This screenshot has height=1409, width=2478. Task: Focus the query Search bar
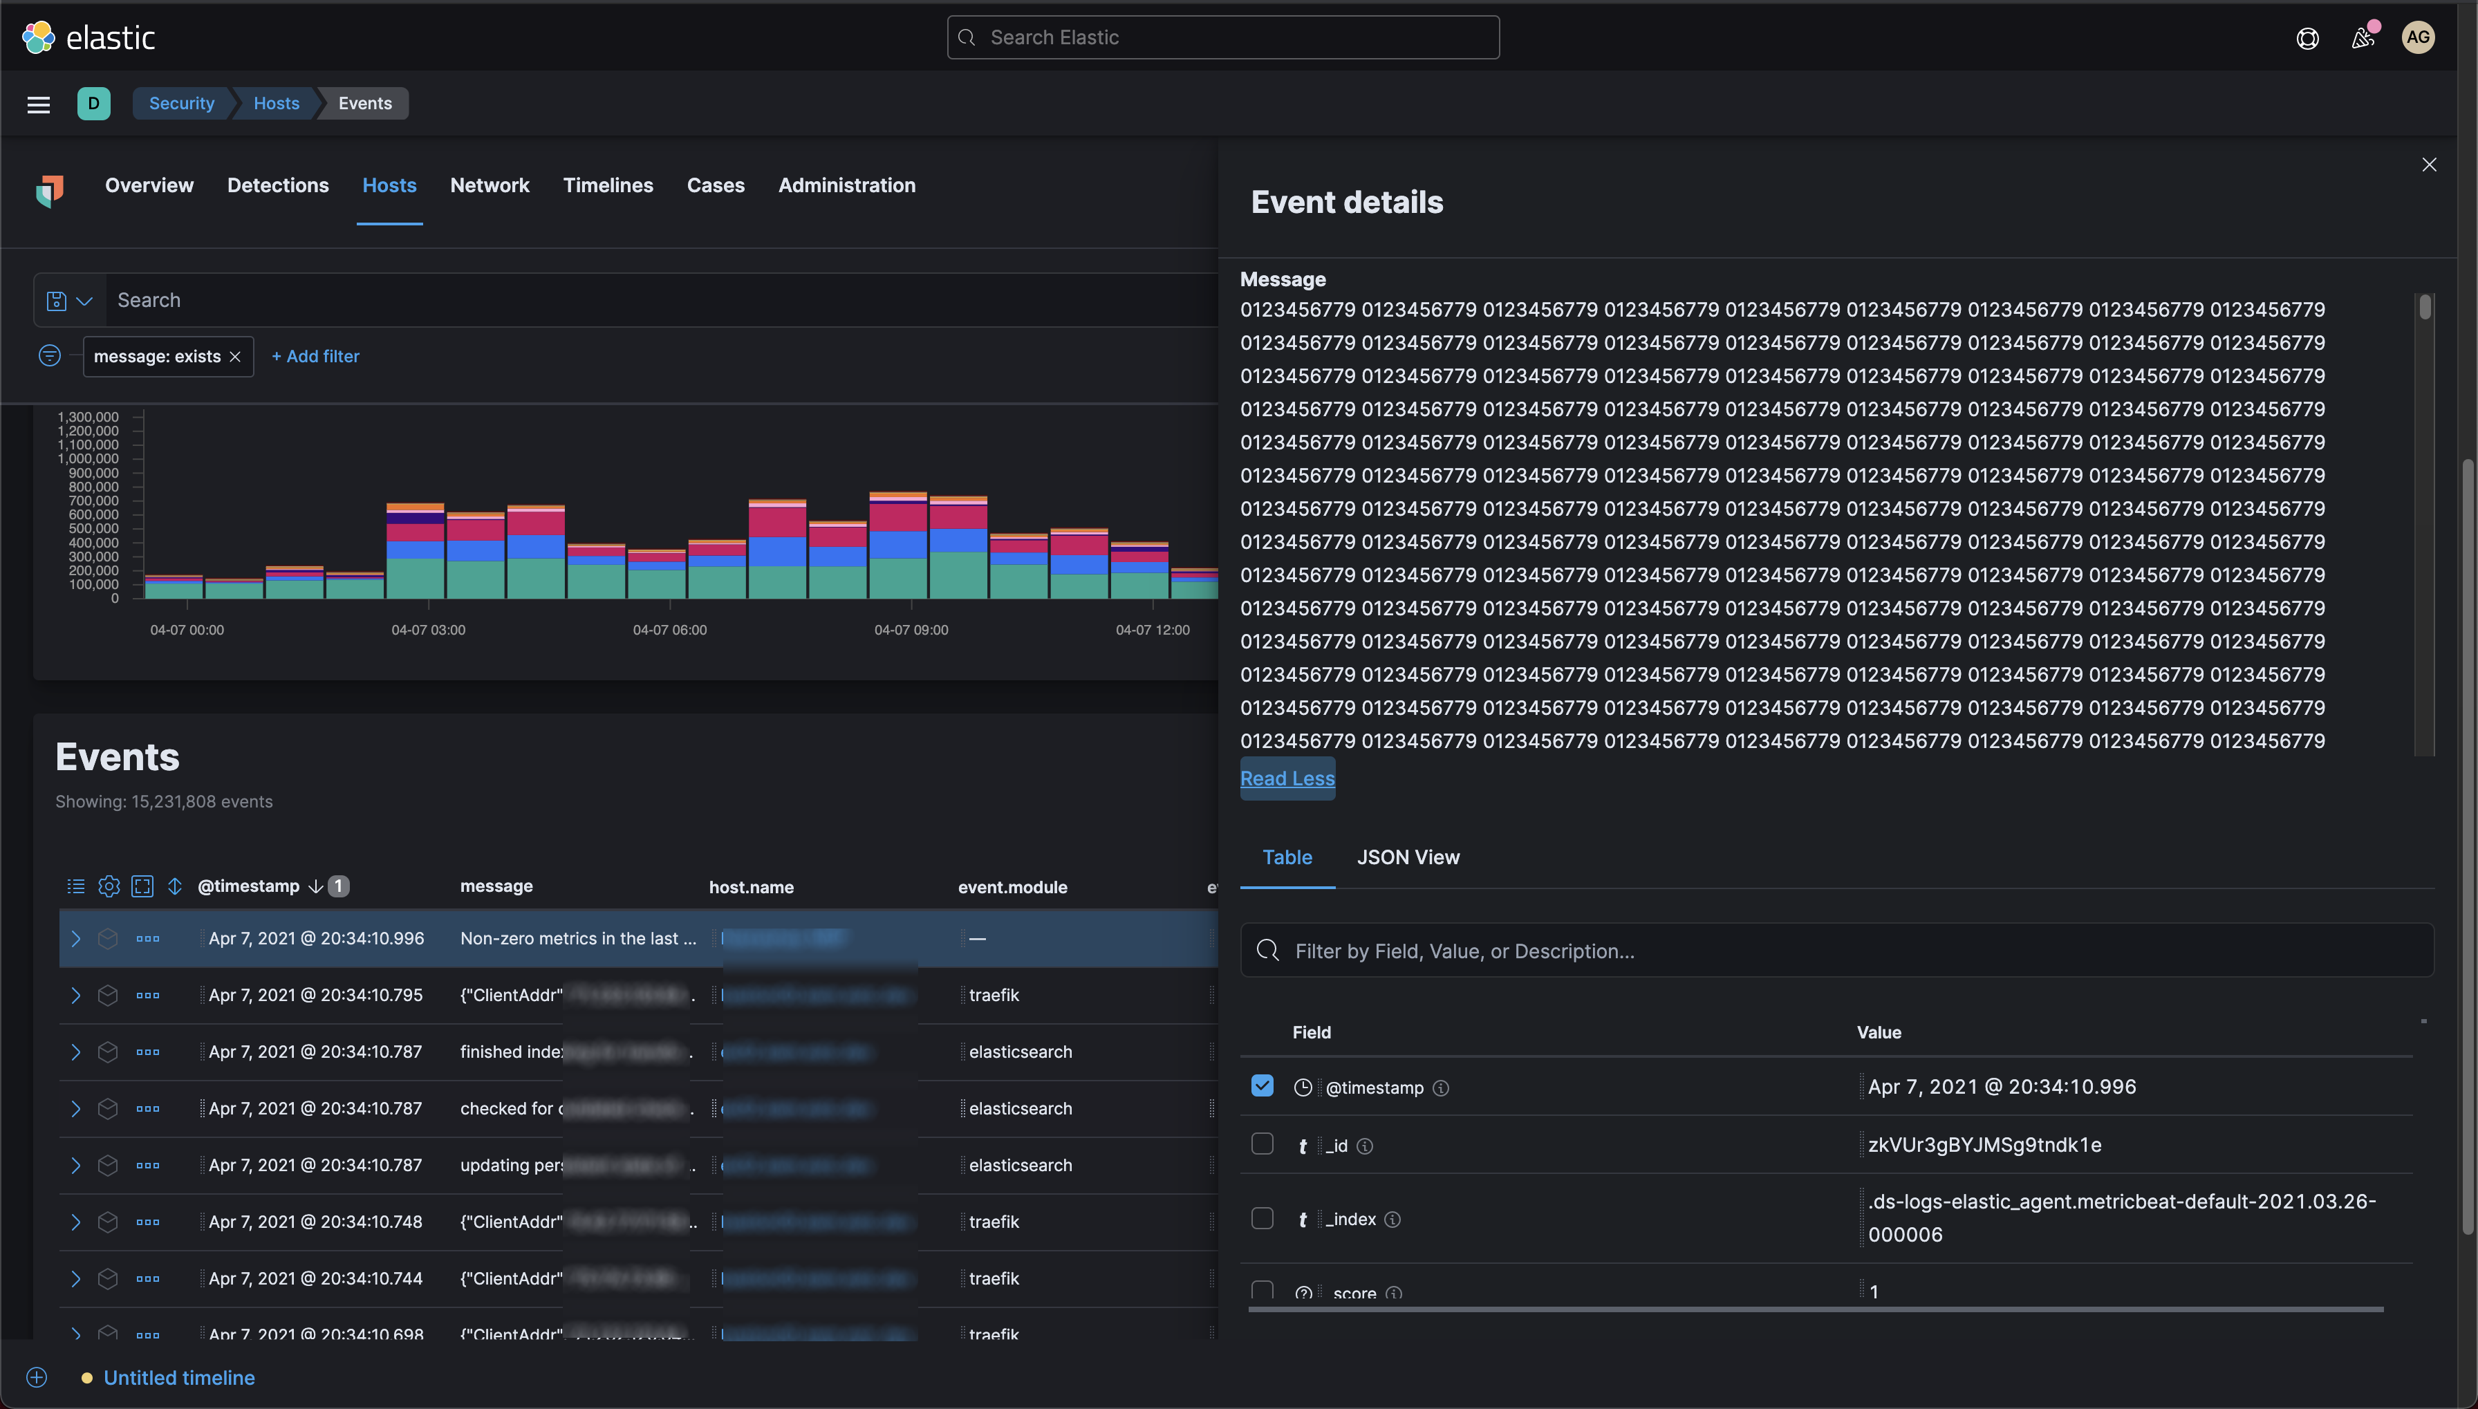[662, 301]
